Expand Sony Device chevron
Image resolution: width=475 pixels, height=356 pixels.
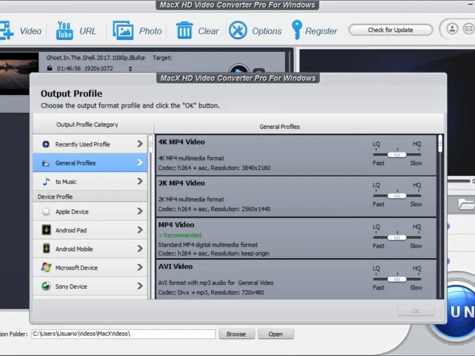(140, 286)
